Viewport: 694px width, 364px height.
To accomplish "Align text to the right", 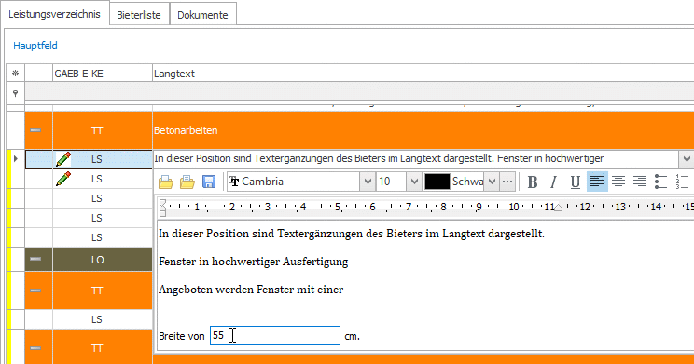I will click(640, 182).
